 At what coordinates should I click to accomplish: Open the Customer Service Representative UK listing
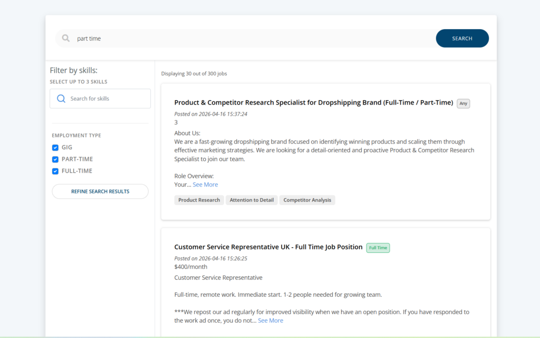pyautogui.click(x=268, y=247)
